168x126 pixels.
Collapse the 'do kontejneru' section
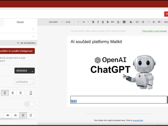point(26,43)
